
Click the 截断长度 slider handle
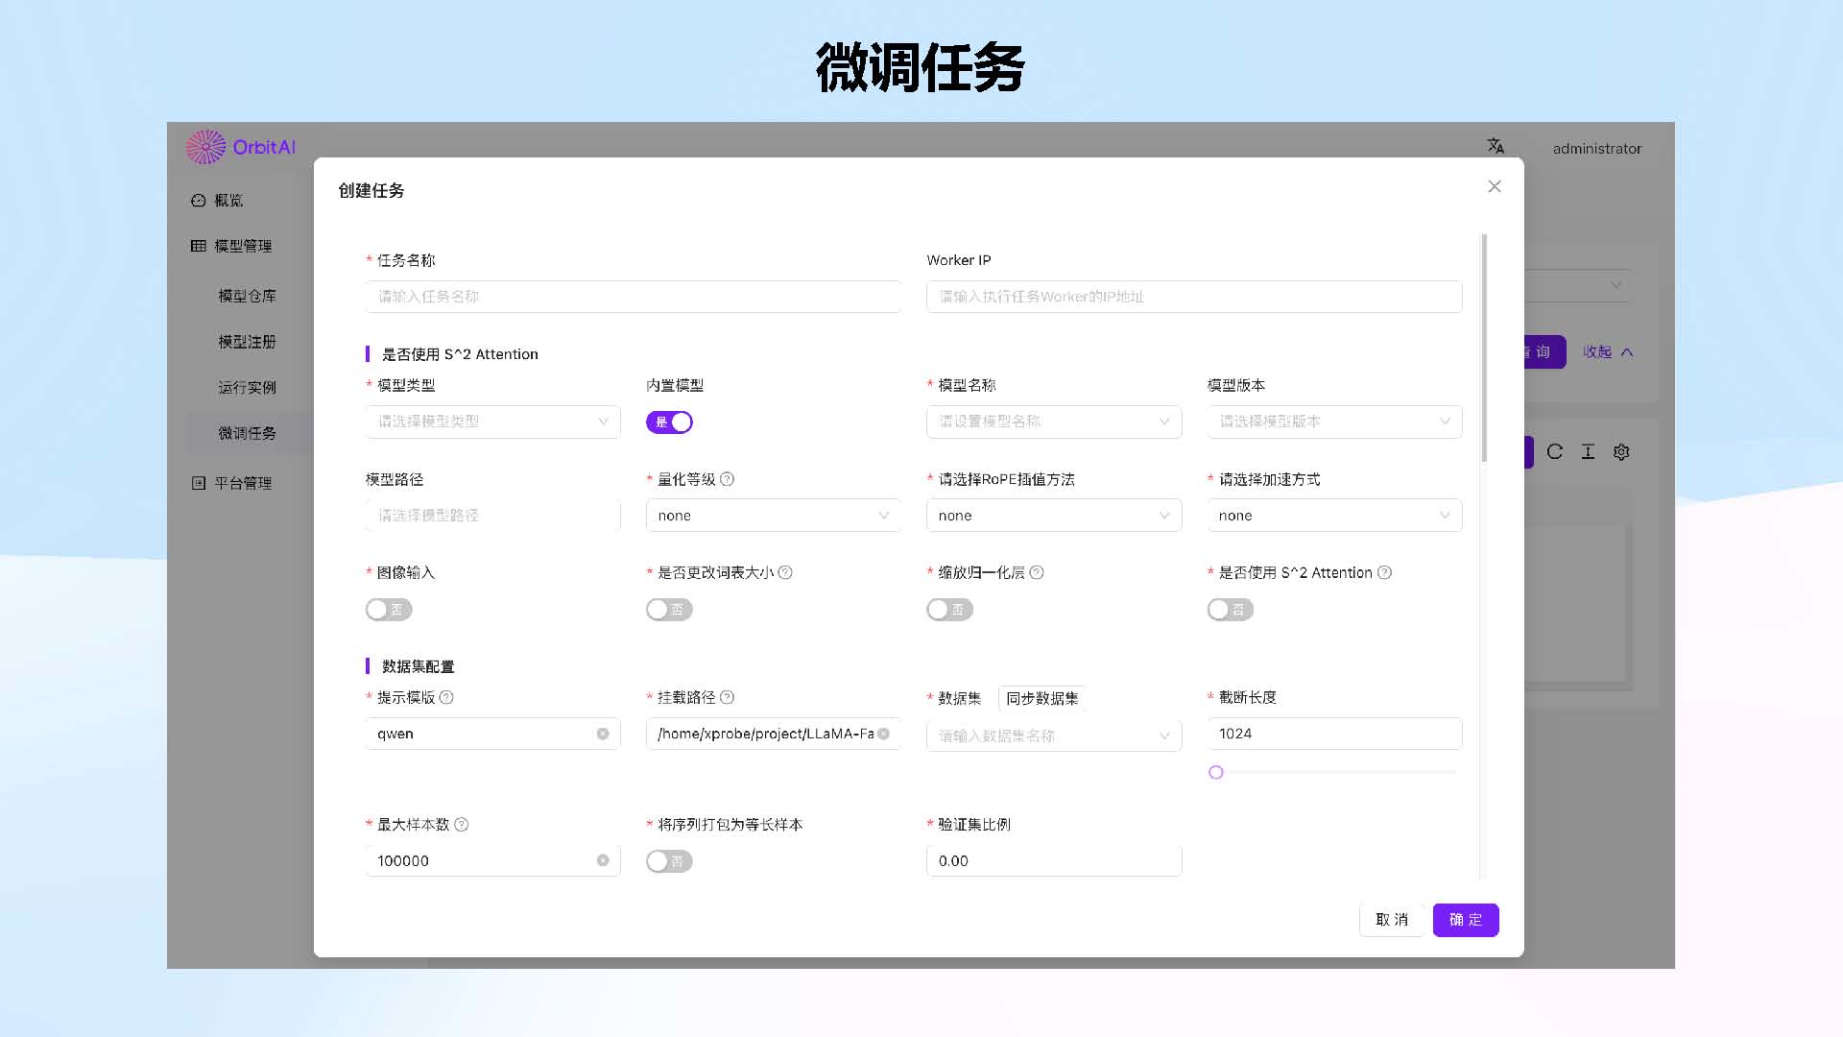(x=1216, y=773)
